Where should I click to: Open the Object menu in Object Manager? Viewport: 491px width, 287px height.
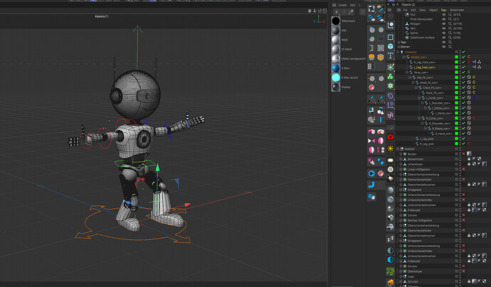(x=433, y=10)
